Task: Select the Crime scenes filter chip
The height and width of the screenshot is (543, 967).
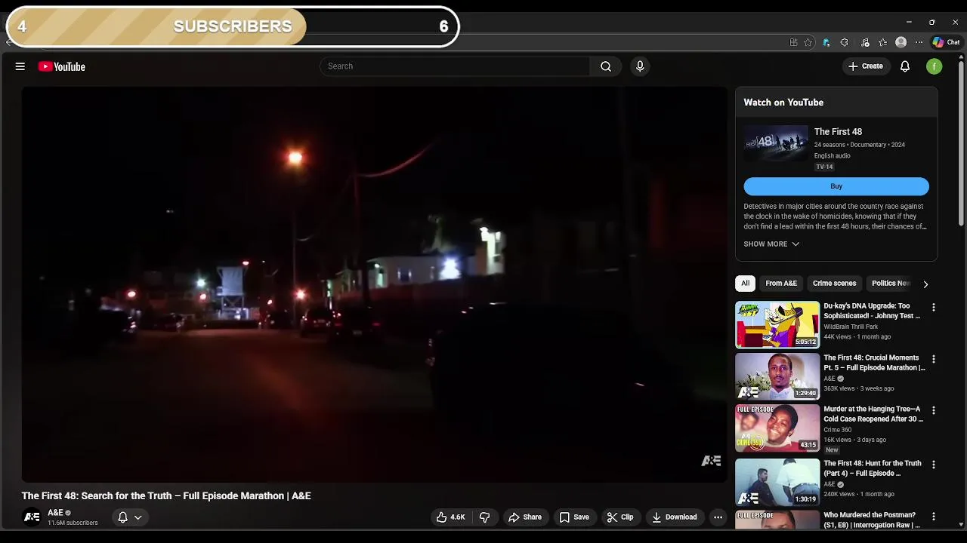Action: (x=835, y=284)
